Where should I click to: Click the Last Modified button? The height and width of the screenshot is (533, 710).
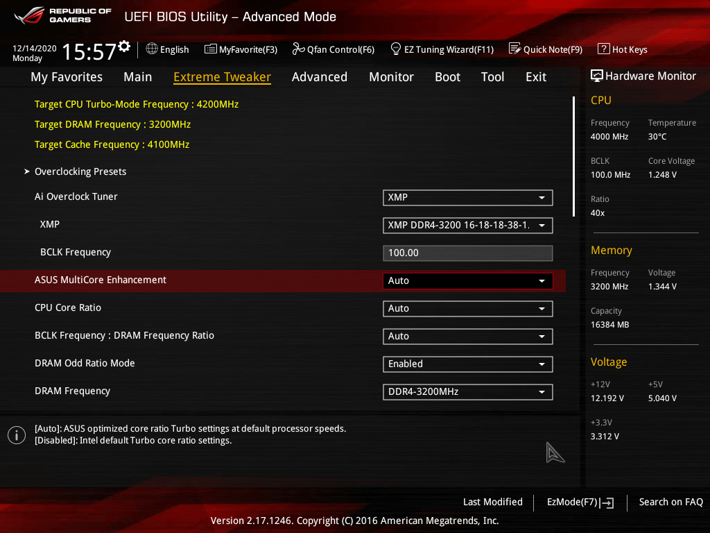pyautogui.click(x=493, y=502)
